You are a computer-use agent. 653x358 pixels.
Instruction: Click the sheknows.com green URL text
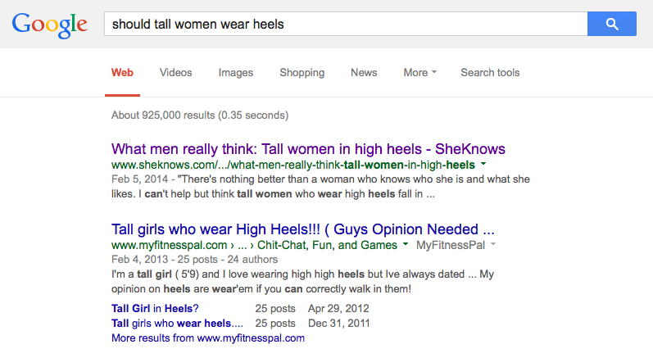293,165
